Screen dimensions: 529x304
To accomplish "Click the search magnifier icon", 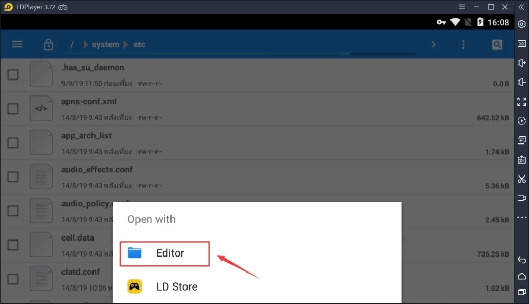I will (497, 44).
